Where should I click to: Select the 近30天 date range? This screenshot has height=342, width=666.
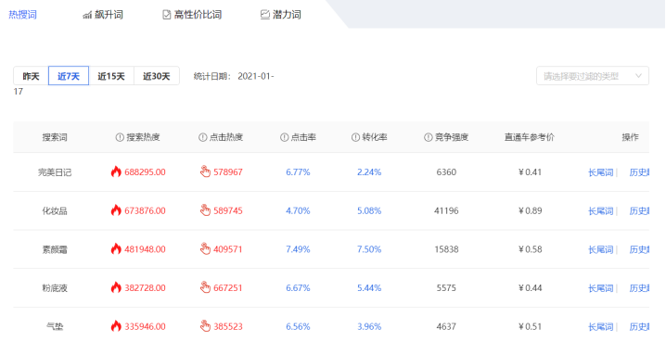pos(157,76)
